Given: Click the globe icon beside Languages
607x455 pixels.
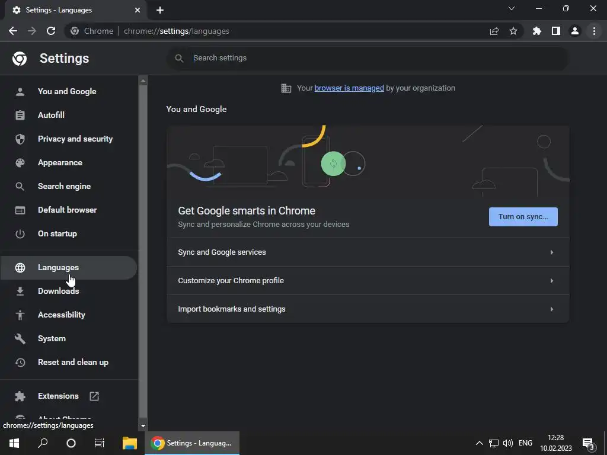Looking at the screenshot, I should click(x=20, y=268).
